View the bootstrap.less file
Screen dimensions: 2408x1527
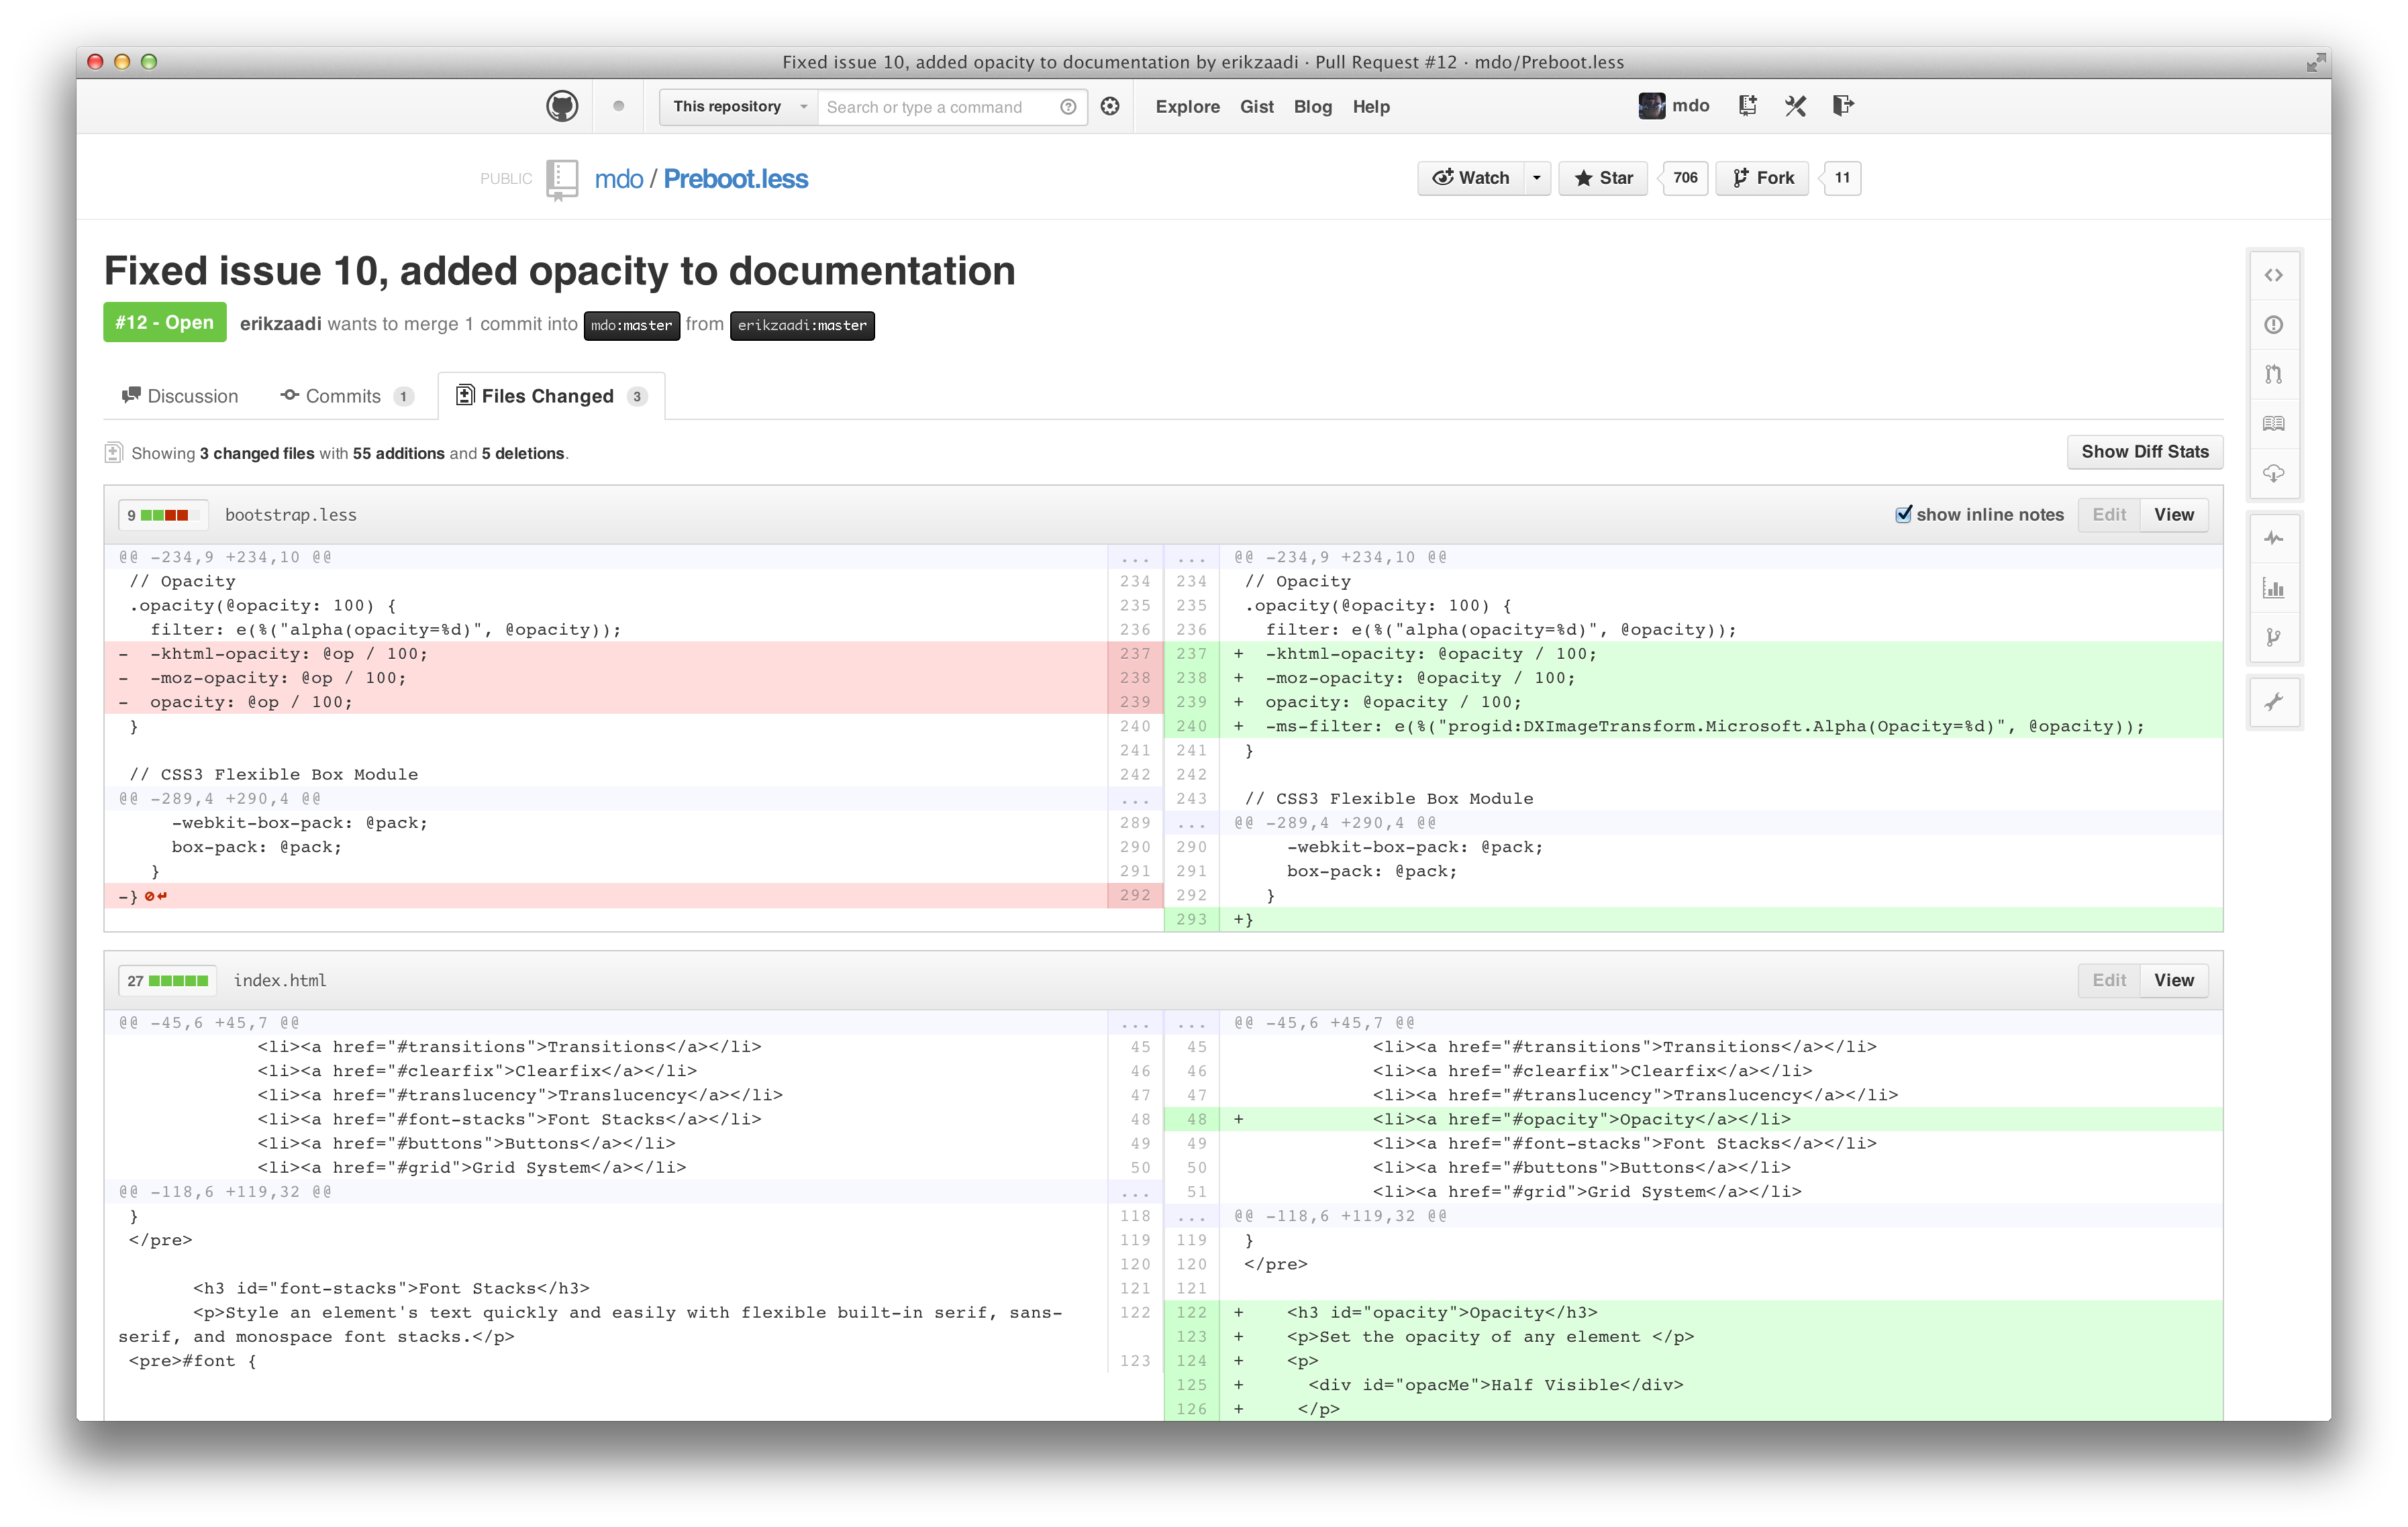click(2174, 515)
